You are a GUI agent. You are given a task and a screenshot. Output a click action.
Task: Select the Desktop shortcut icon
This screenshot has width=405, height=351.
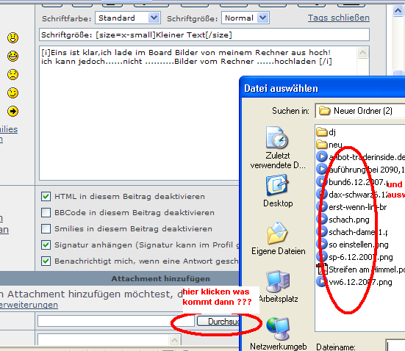tap(277, 185)
